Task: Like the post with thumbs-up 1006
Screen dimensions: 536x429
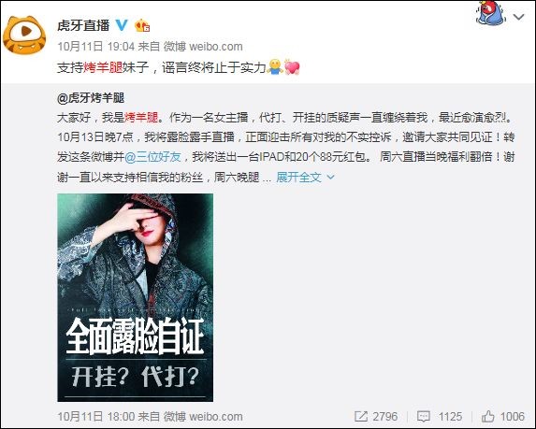Action: click(x=487, y=416)
